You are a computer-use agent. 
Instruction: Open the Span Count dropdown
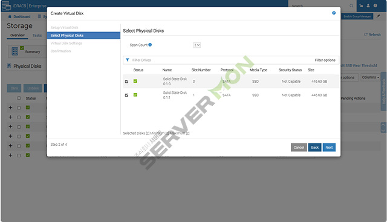[x=197, y=45]
